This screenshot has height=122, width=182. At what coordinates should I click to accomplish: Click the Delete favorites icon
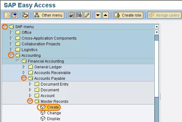coord(80,15)
